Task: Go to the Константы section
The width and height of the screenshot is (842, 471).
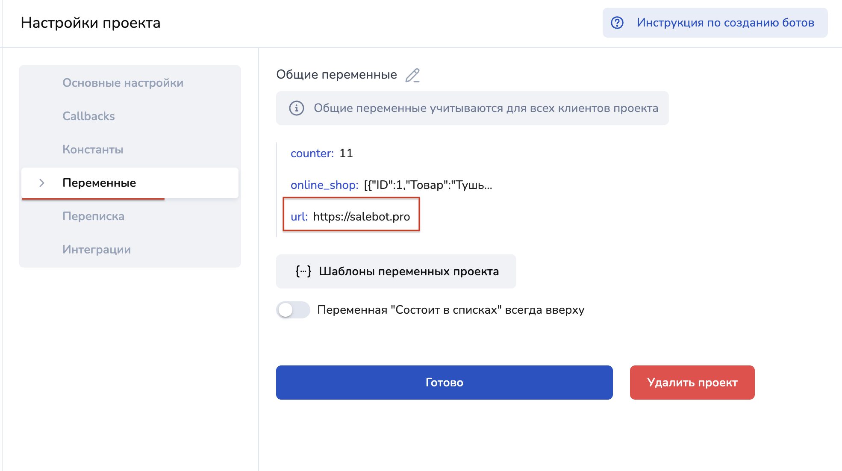Action: click(93, 150)
